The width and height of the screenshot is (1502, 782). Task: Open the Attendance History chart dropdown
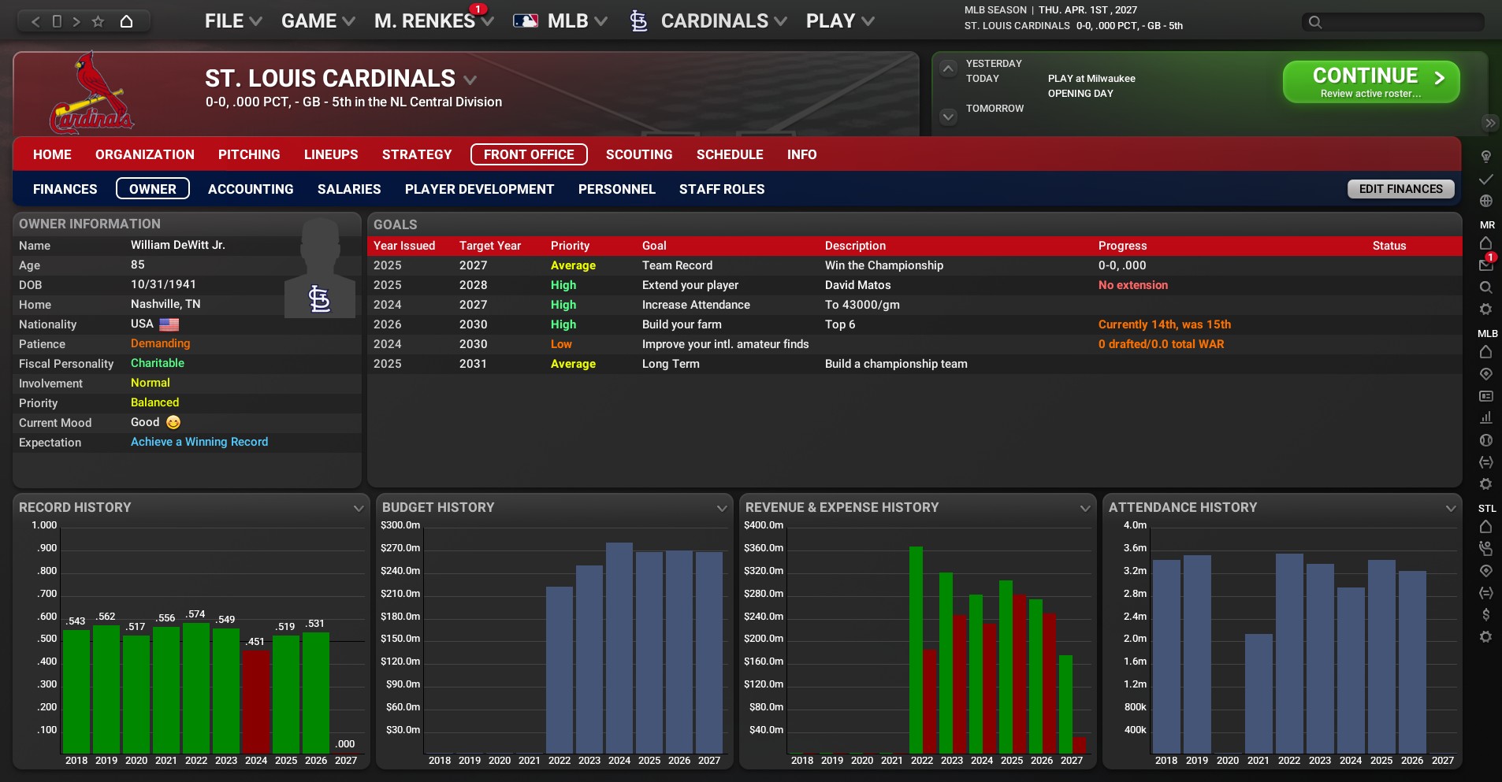[x=1450, y=508]
